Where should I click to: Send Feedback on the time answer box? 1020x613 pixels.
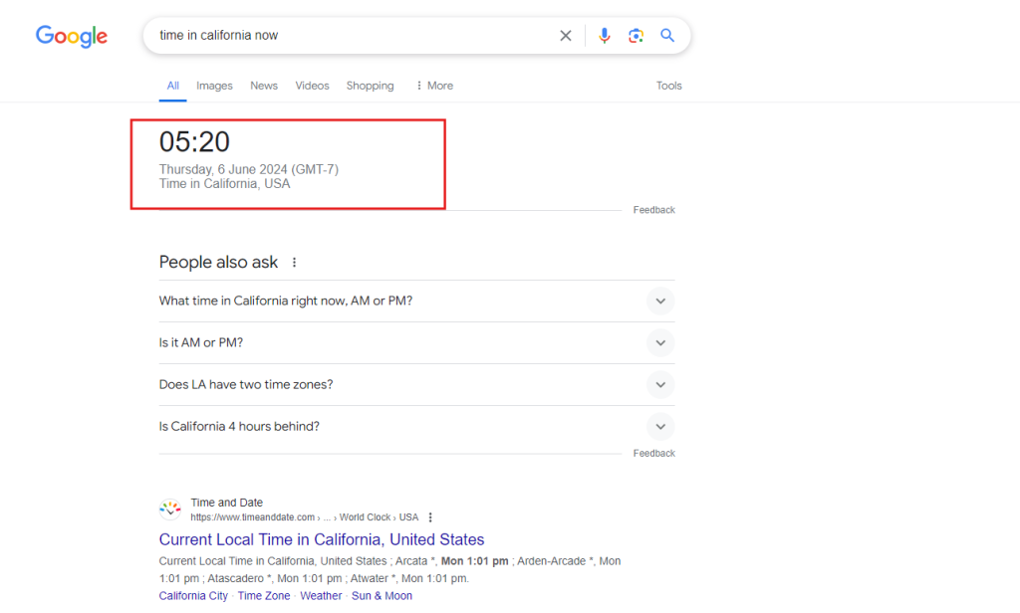[653, 209]
